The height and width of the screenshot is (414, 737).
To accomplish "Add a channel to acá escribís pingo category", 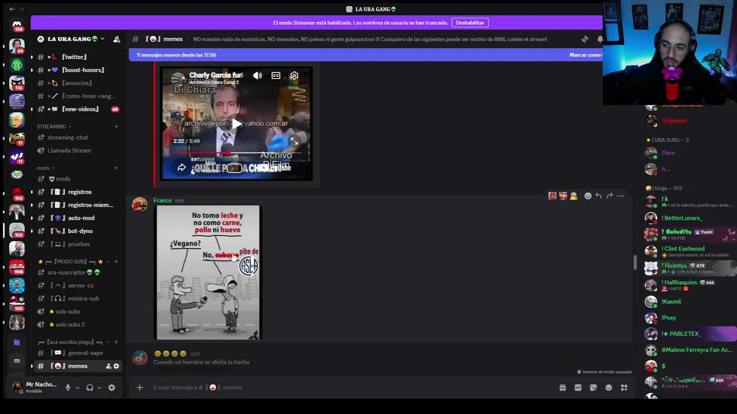I will [116, 342].
